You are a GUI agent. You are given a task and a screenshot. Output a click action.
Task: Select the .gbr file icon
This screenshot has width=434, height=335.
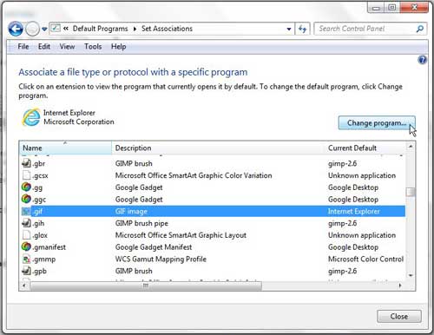(x=26, y=163)
